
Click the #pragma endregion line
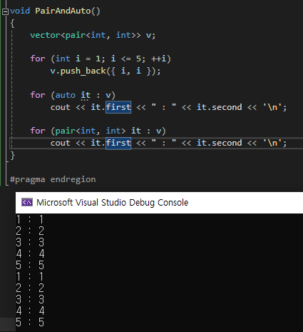tap(53, 179)
